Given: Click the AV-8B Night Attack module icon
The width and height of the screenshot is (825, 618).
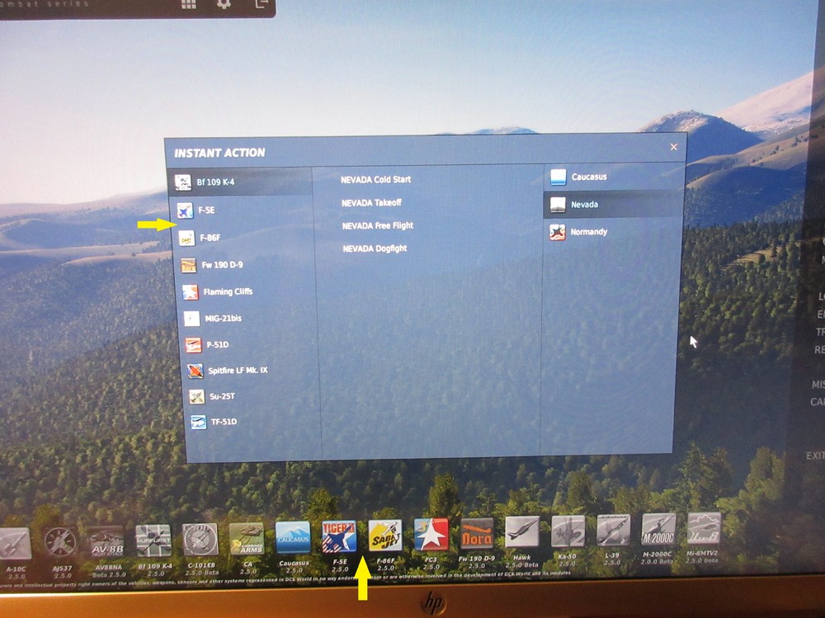Looking at the screenshot, I should tap(106, 541).
